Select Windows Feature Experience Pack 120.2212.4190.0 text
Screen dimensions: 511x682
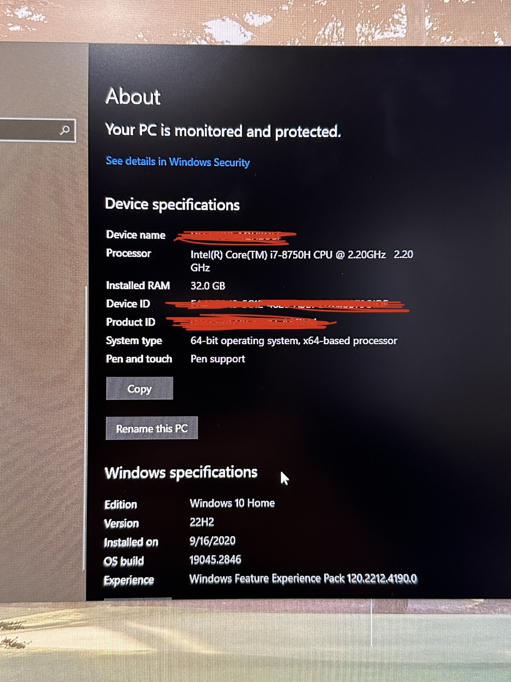(303, 578)
